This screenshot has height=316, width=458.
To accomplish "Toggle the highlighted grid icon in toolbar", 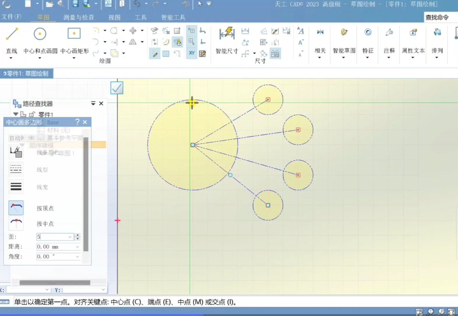I will click(192, 31).
